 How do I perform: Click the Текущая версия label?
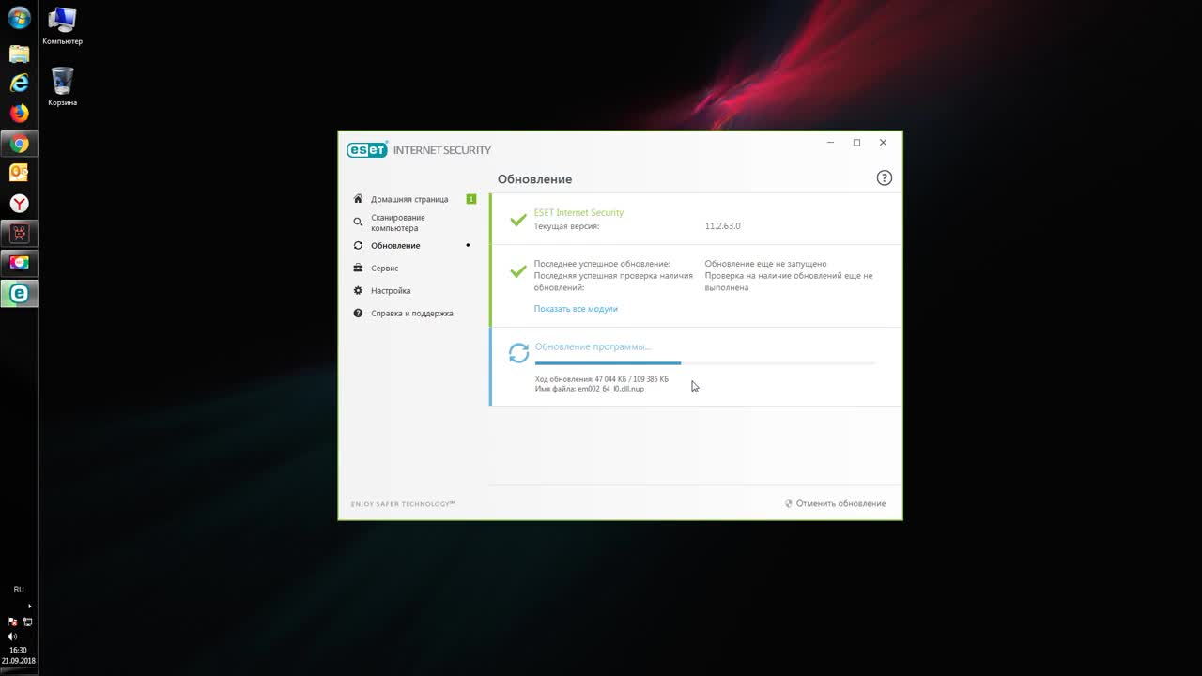click(566, 226)
